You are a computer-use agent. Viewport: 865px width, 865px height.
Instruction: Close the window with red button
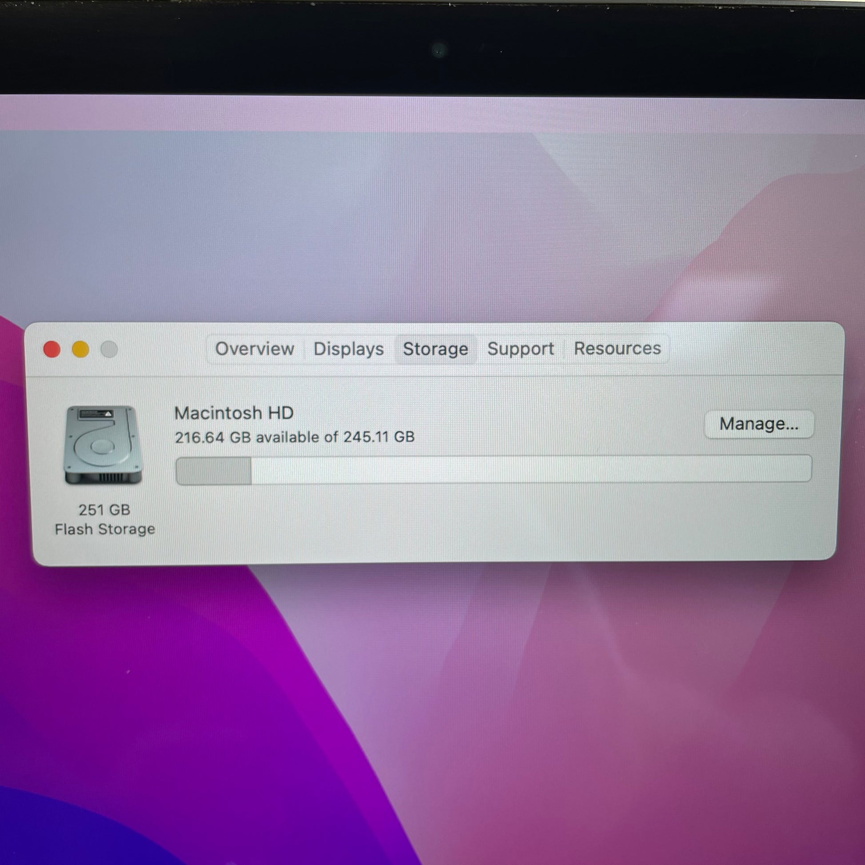(x=52, y=349)
